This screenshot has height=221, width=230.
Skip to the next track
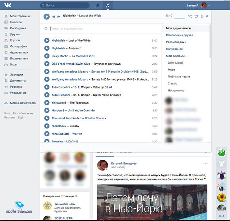click(x=58, y=17)
